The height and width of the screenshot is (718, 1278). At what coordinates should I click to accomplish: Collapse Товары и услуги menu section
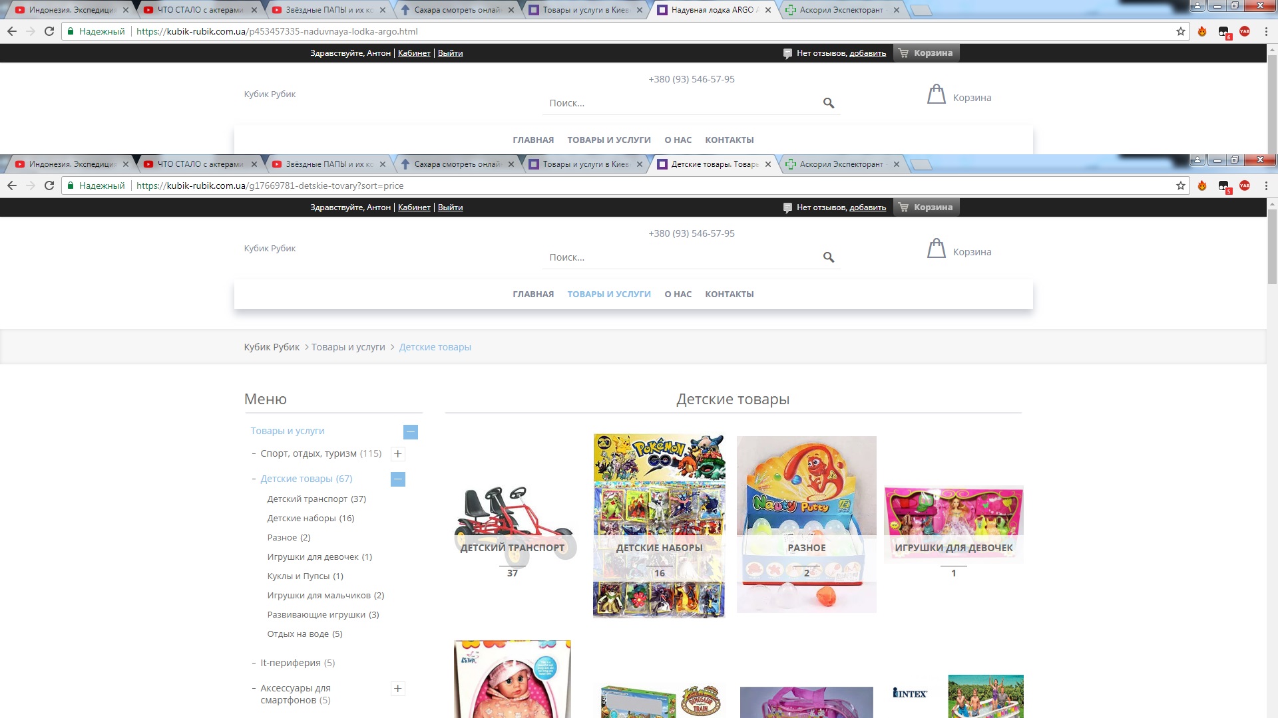[411, 432]
